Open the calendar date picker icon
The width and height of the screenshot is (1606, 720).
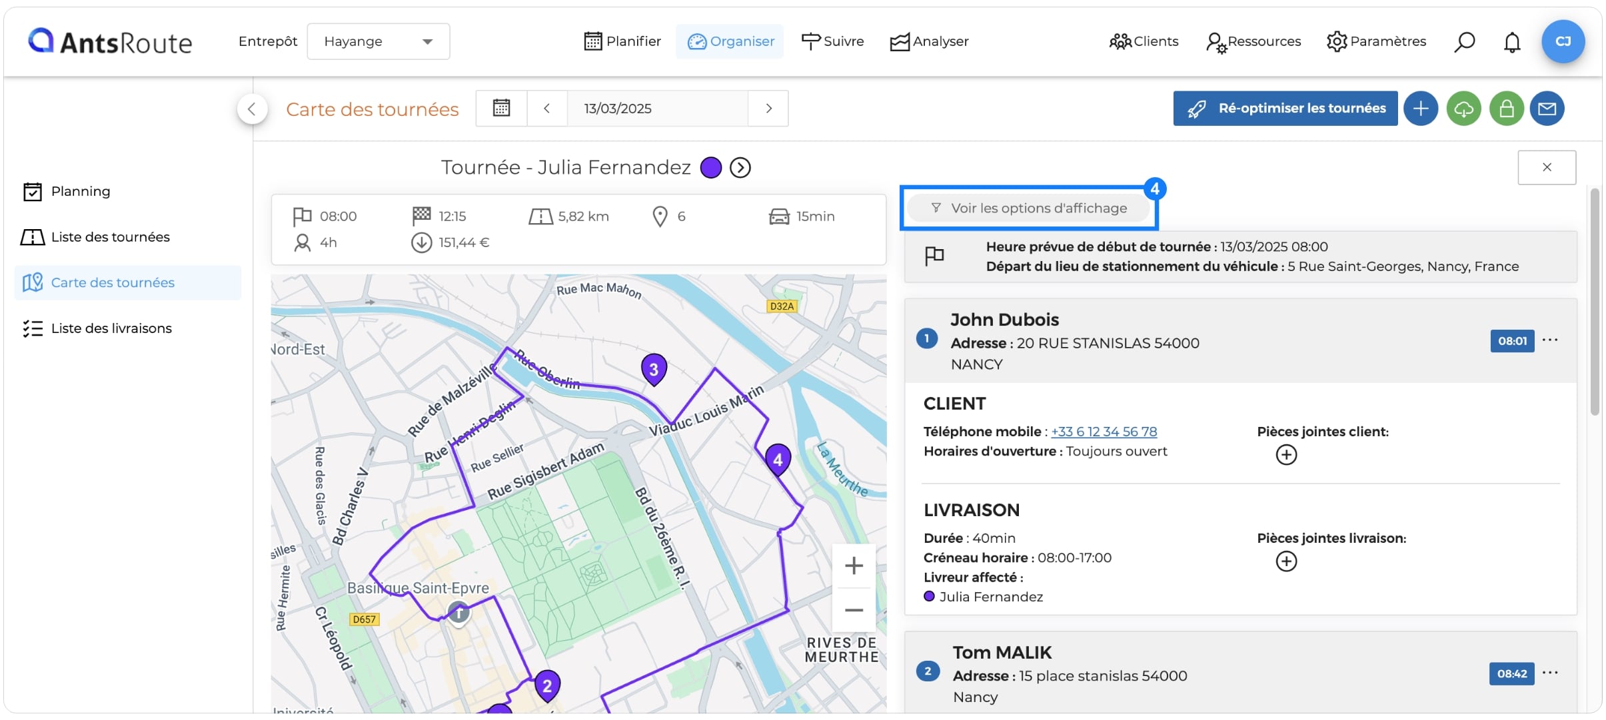(x=501, y=108)
